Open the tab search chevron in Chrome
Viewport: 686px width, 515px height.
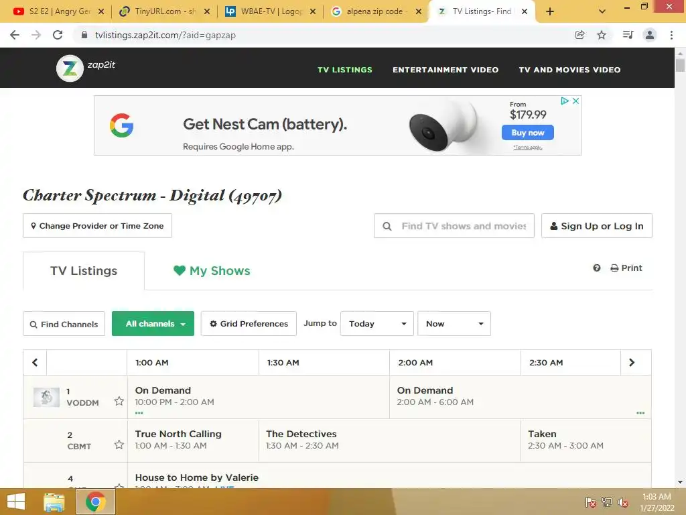(x=602, y=11)
